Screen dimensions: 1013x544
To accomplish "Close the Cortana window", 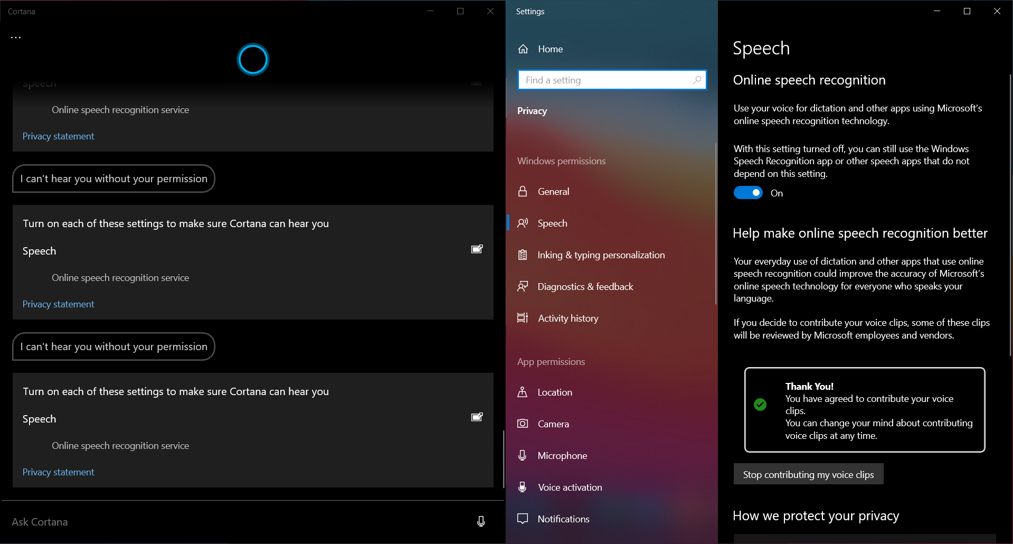I will tap(490, 11).
